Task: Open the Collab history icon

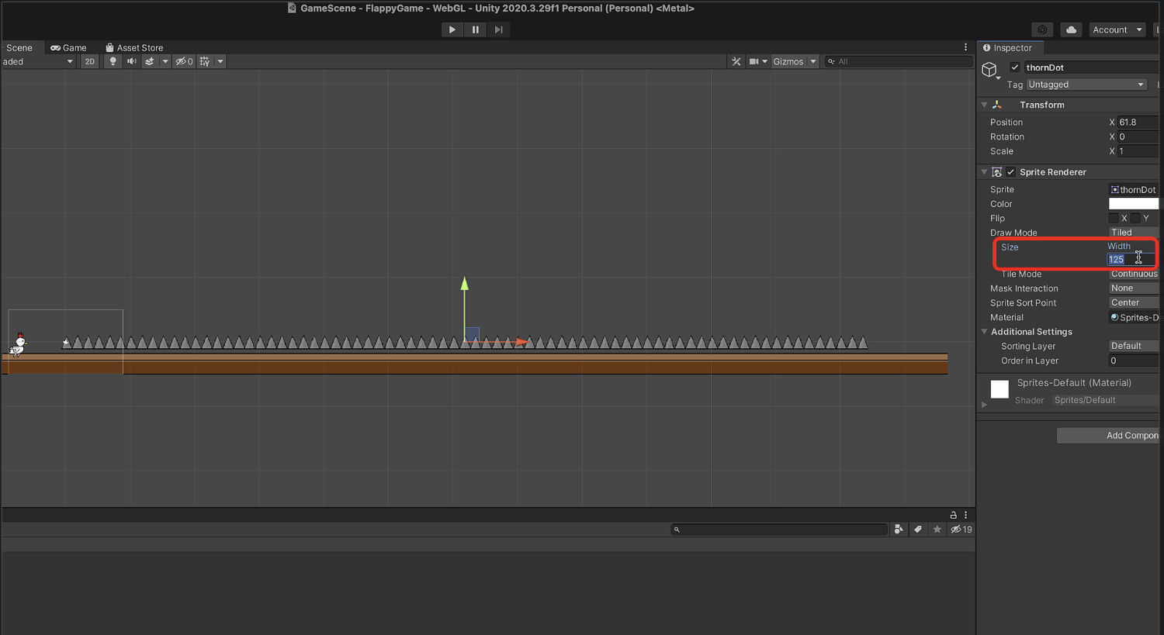Action: [x=1042, y=29]
